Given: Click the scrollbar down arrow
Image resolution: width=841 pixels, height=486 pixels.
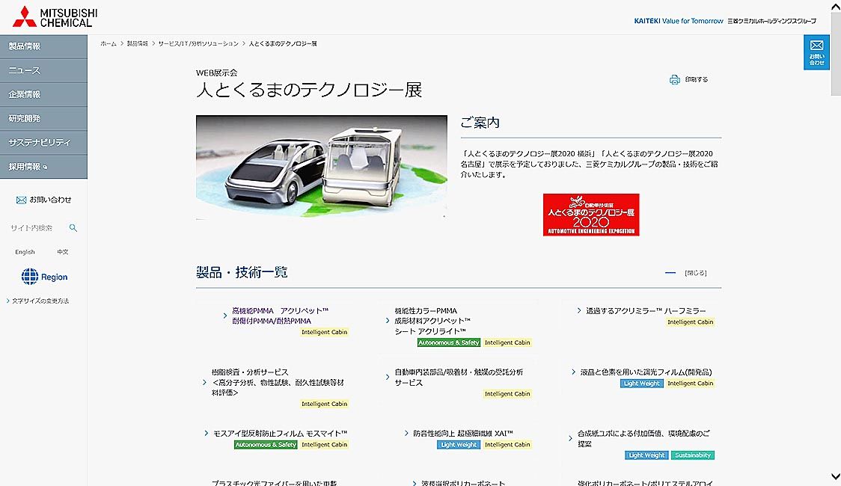Looking at the screenshot, I should pyautogui.click(x=836, y=476).
